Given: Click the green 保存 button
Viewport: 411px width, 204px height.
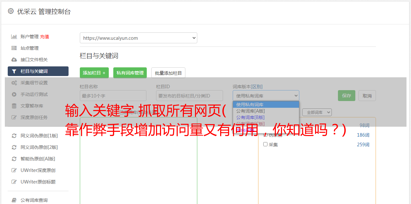Looking at the screenshot, I should (347, 96).
